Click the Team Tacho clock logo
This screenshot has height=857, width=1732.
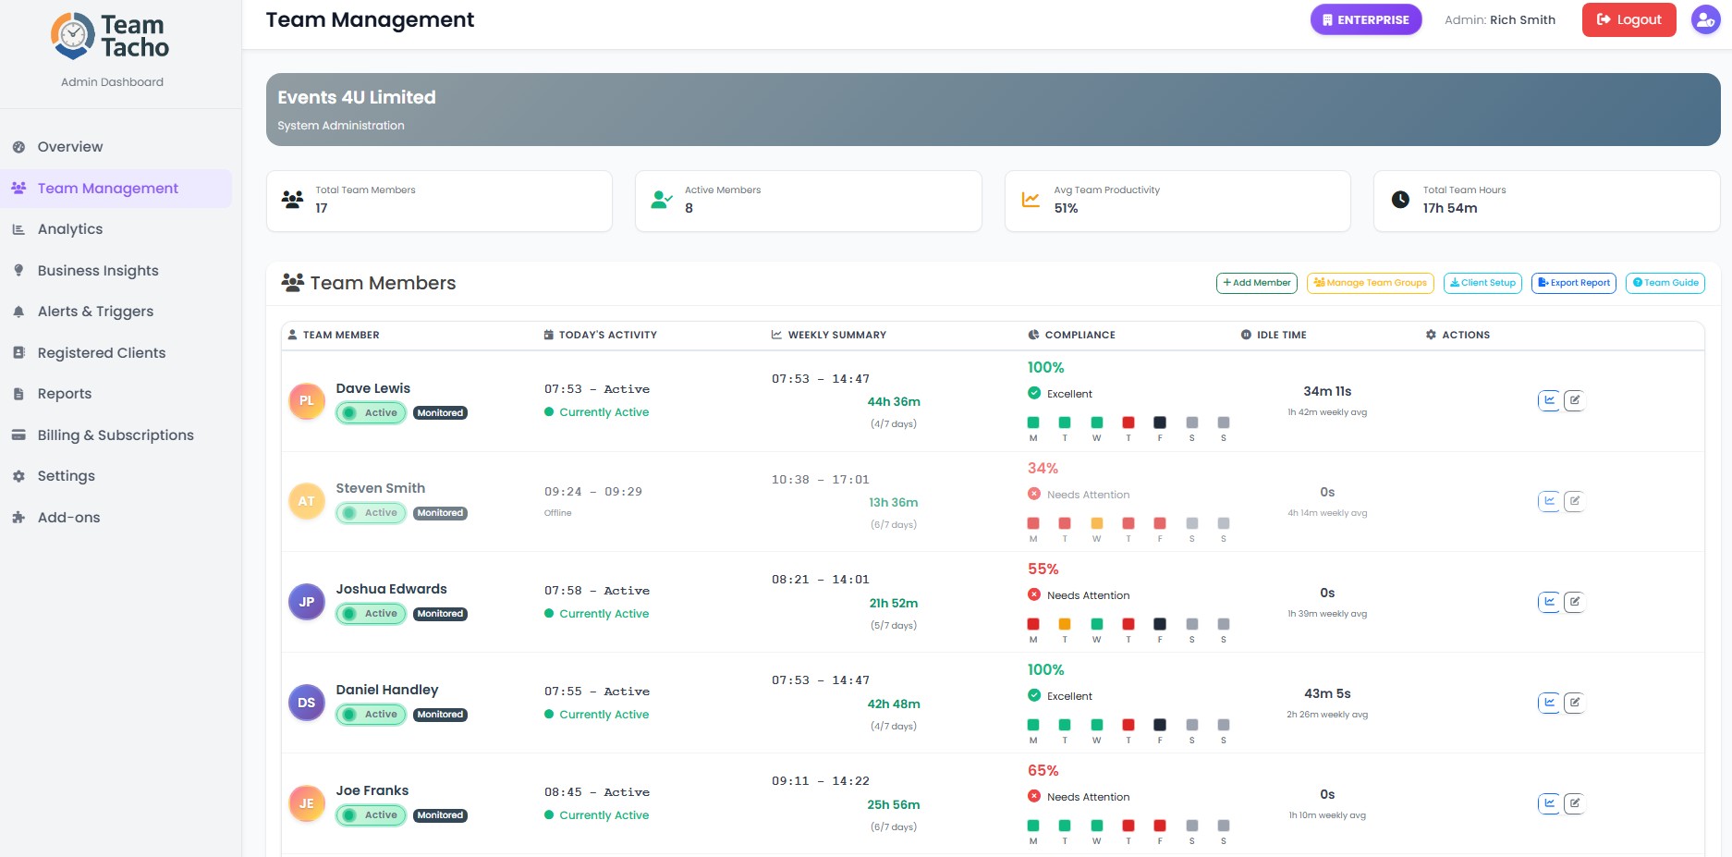72,36
